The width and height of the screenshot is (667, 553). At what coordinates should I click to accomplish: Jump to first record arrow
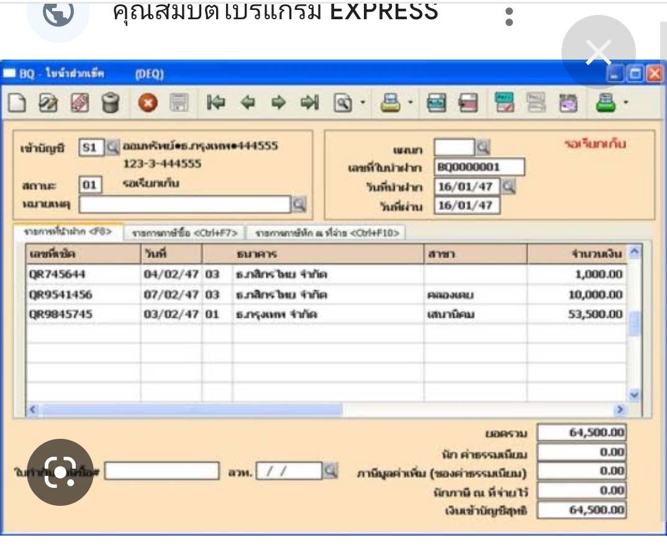click(x=216, y=102)
